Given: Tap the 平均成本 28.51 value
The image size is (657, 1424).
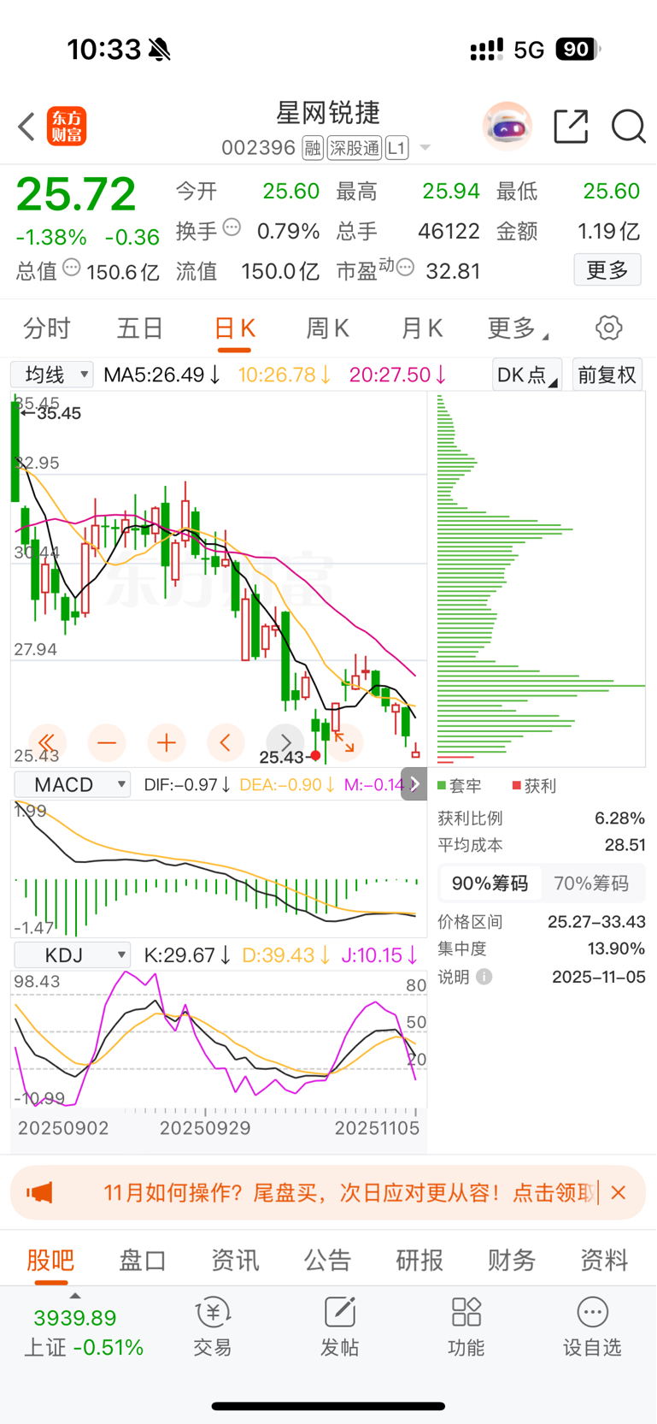Looking at the screenshot, I should [625, 845].
